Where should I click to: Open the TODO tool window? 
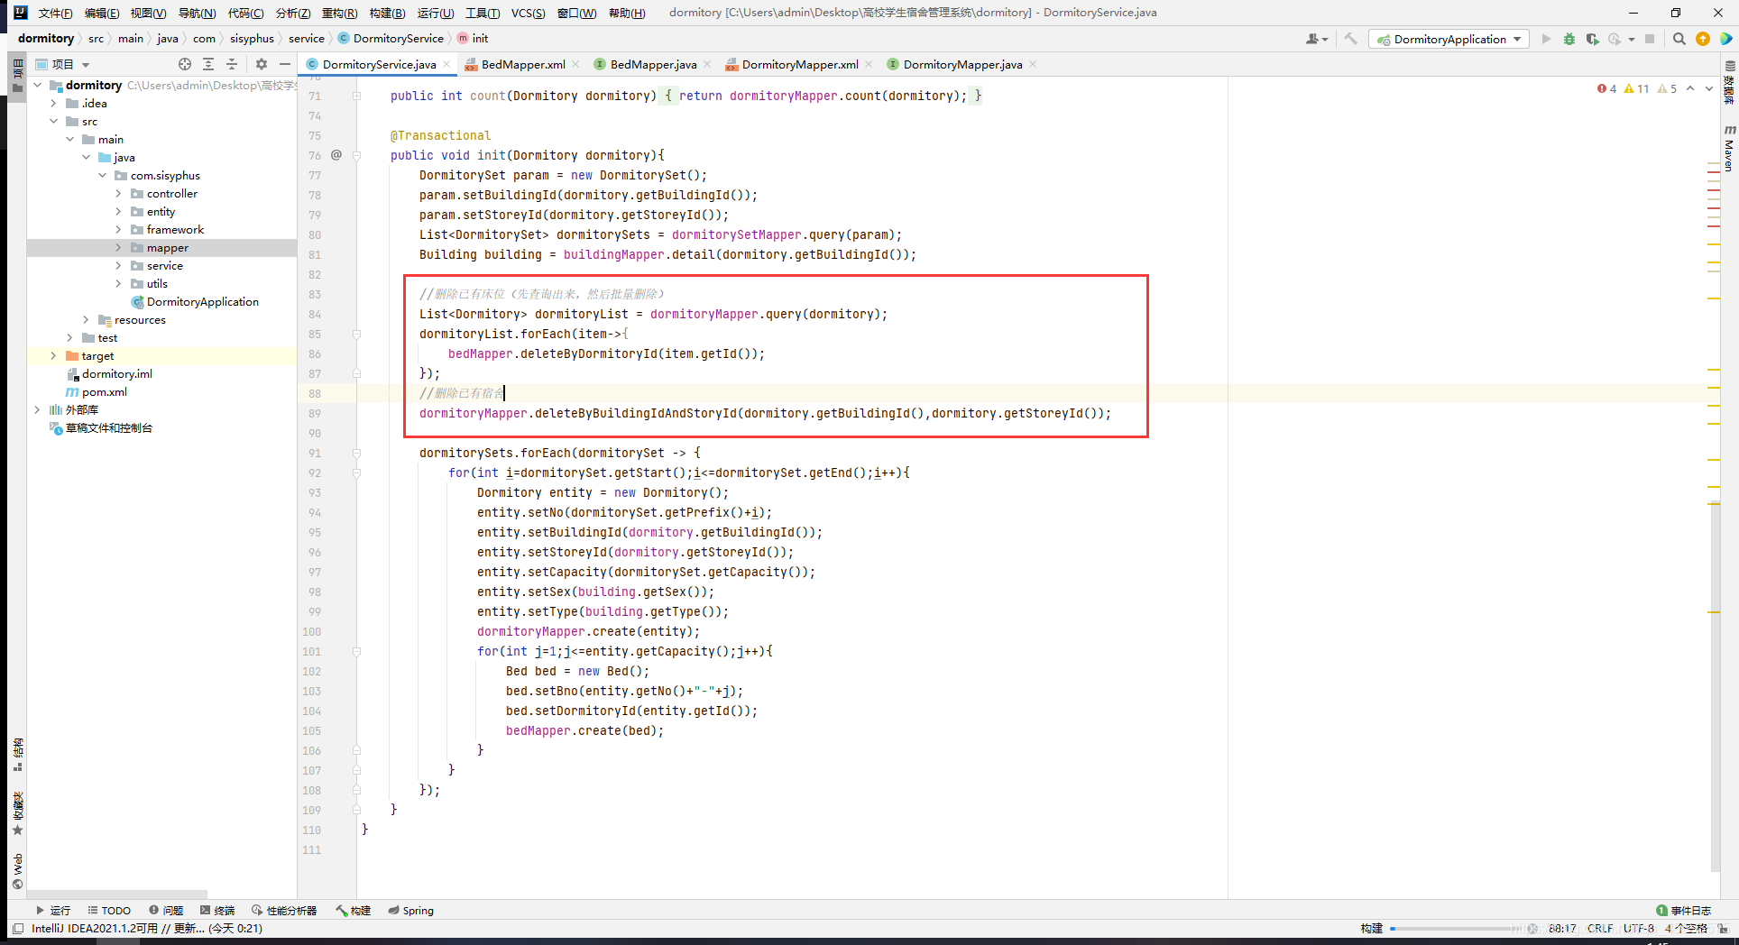point(109,910)
